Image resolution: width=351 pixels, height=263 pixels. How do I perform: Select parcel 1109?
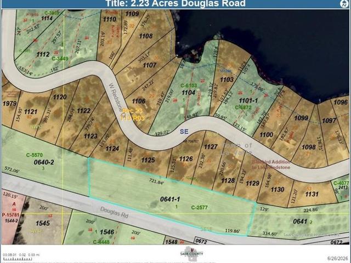point(132,14)
